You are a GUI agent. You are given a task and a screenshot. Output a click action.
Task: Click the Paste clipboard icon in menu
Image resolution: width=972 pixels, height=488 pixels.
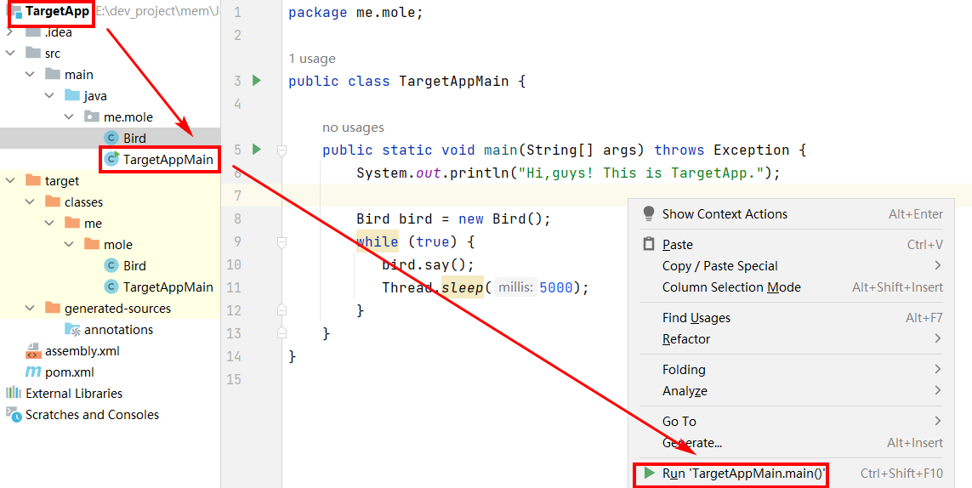coord(649,244)
